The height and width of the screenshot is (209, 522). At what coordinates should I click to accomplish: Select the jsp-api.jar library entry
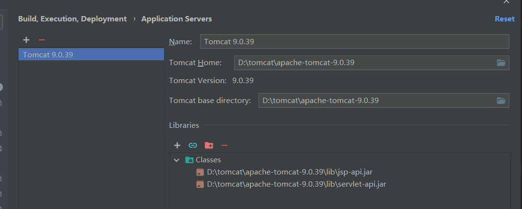(x=289, y=172)
